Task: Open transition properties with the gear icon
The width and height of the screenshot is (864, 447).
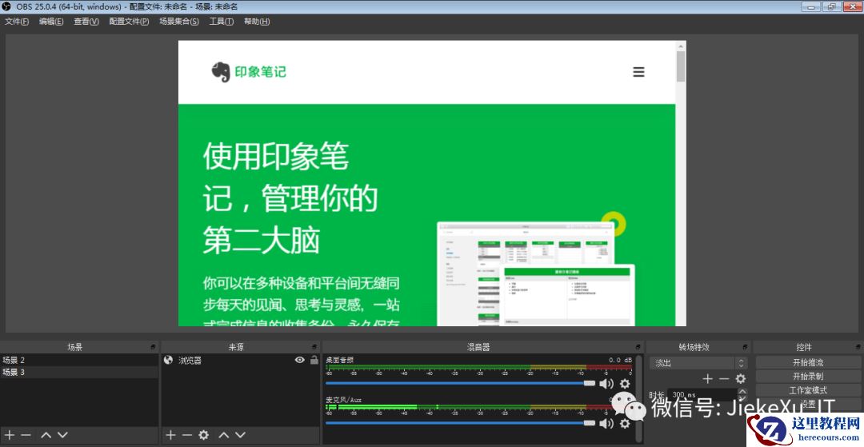Action: click(x=741, y=379)
